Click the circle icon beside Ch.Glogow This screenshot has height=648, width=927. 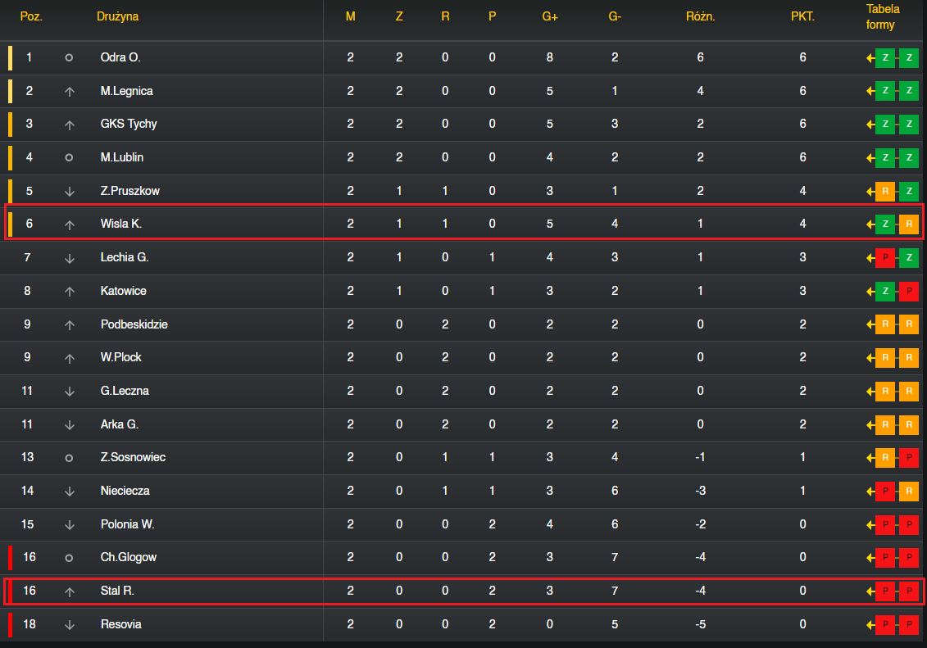pos(69,558)
